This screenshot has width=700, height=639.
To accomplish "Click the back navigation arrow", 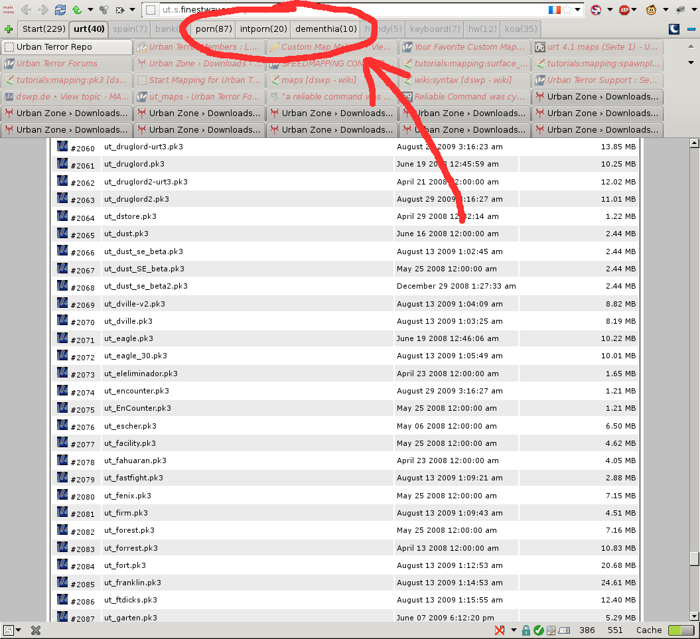I will pyautogui.click(x=26, y=10).
